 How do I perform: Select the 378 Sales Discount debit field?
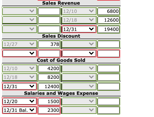pos(49,44)
